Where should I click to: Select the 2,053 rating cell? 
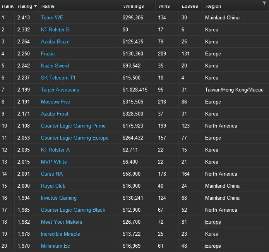(x=24, y=138)
